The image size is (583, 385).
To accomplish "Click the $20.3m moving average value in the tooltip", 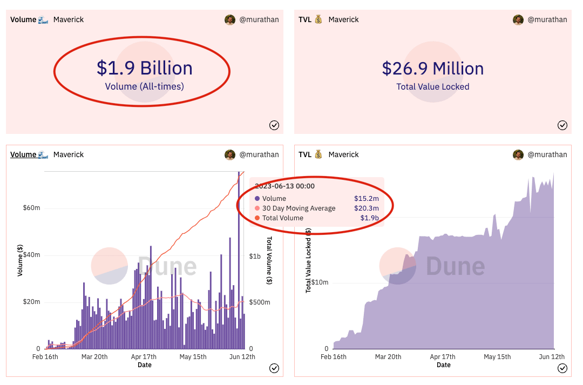I will click(366, 208).
